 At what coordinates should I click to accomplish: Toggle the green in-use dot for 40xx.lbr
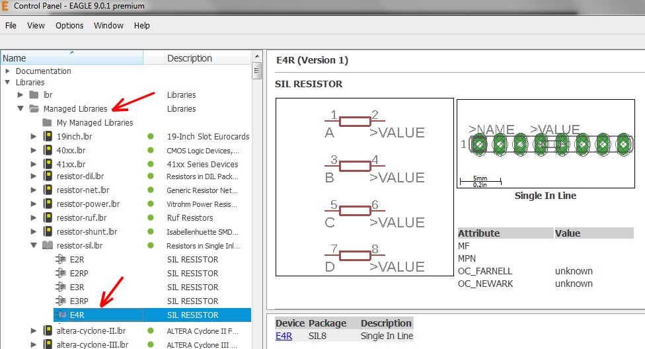(151, 150)
